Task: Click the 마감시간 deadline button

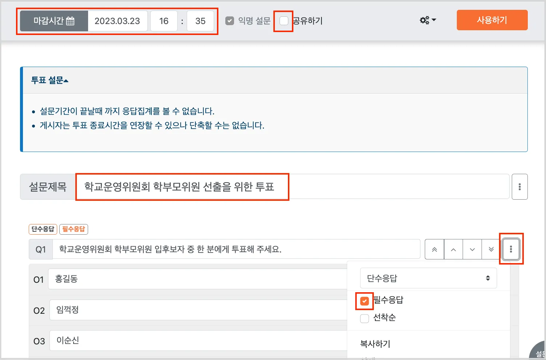Action: coord(54,21)
